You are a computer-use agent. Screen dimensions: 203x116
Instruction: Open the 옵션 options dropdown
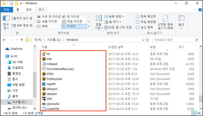pos(181,22)
